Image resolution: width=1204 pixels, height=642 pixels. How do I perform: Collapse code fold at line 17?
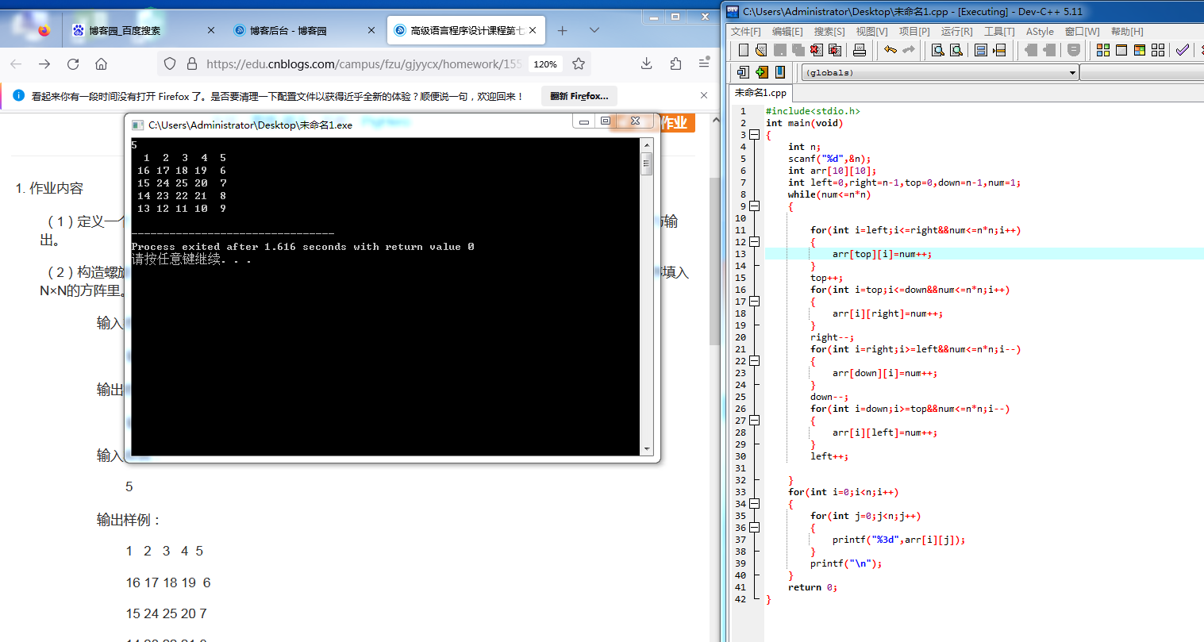[x=754, y=302]
